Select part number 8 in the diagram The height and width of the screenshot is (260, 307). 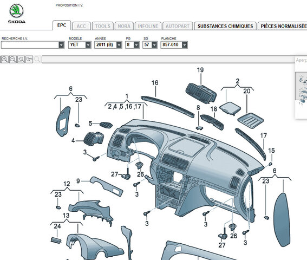click(x=198, y=108)
